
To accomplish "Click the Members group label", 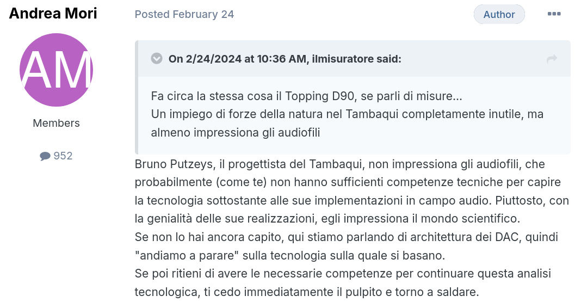I will (57, 123).
